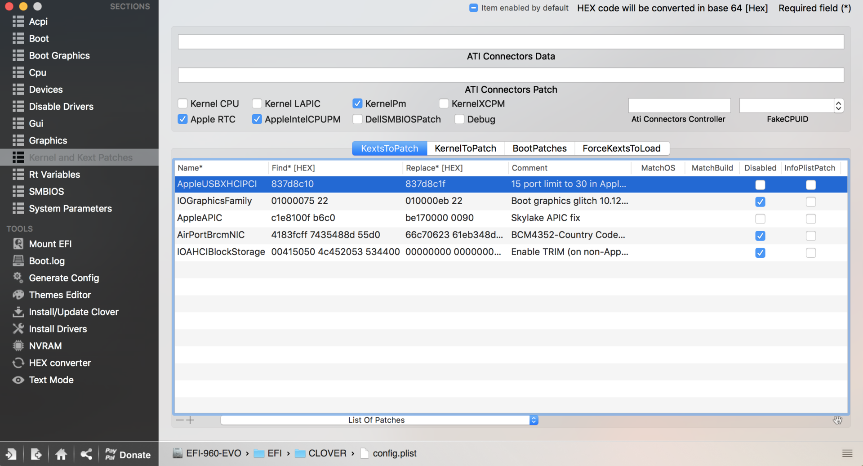Click the NVRAM chip icon

pos(18,346)
